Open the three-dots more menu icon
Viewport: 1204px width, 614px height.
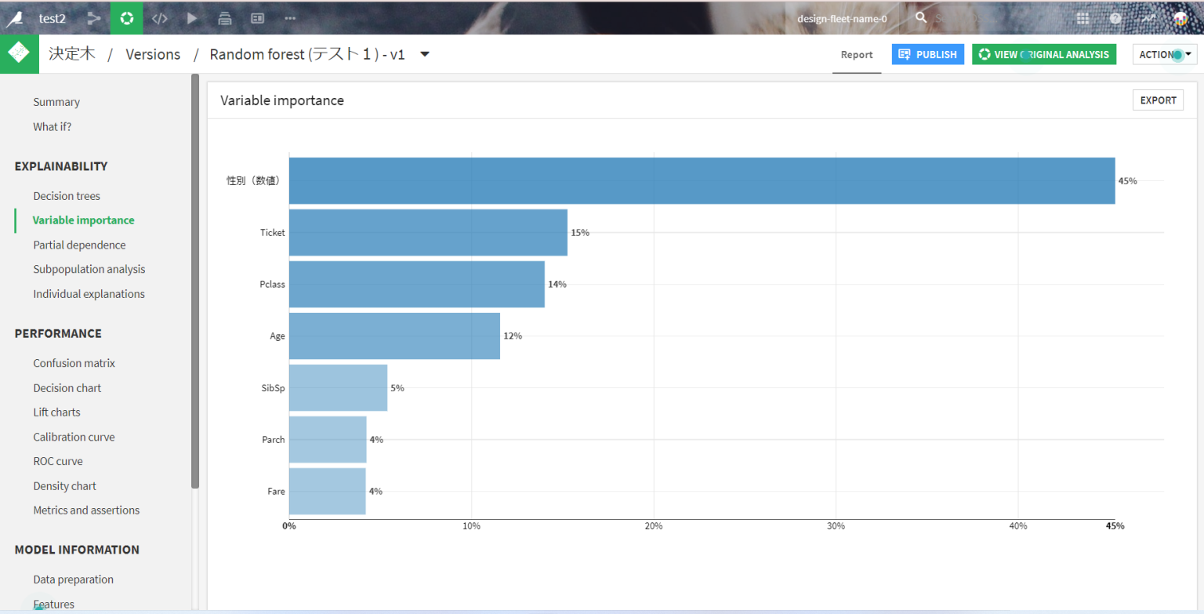[x=290, y=18]
